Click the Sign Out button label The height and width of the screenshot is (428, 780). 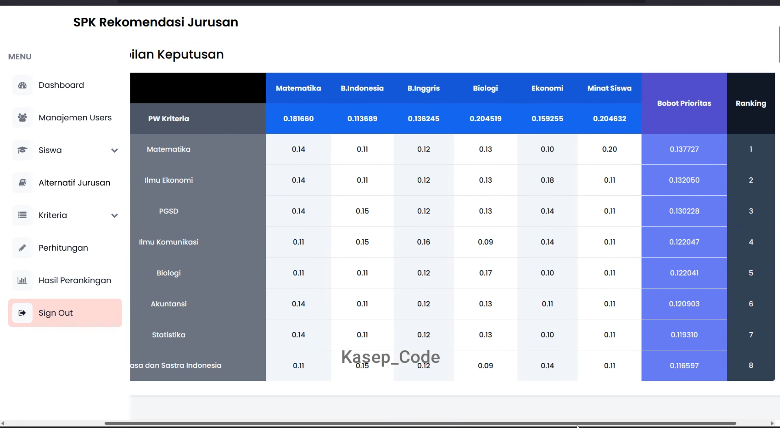pyautogui.click(x=56, y=313)
